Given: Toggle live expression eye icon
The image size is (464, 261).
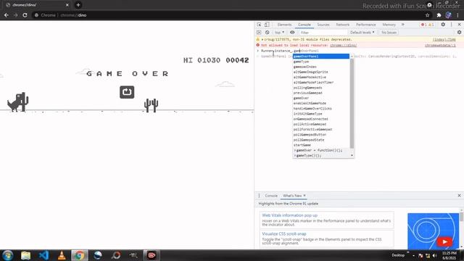Looking at the screenshot, I should click(x=292, y=32).
